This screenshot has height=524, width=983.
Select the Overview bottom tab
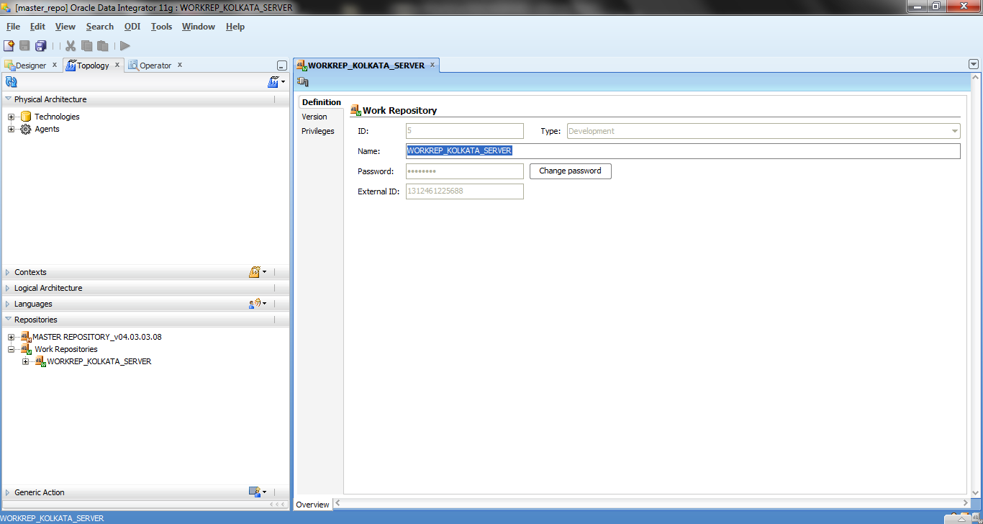(x=312, y=505)
